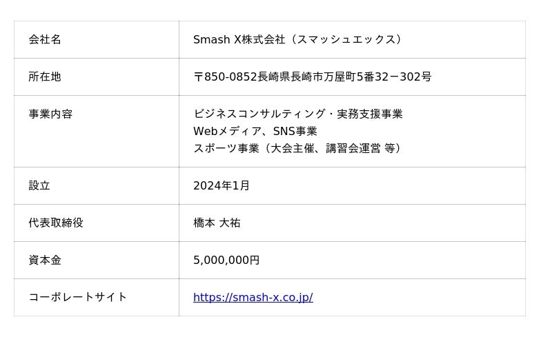Viewport: 552px width, 337px height.
Task: Click the 設立 row label
Action: pyautogui.click(x=39, y=186)
